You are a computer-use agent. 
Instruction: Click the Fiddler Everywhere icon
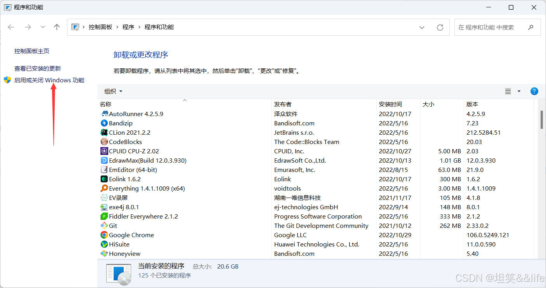pos(104,216)
